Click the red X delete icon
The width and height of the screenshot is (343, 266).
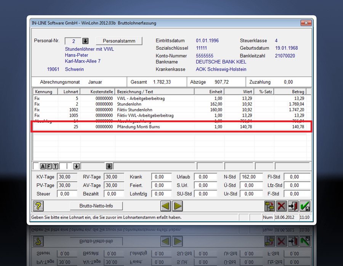pos(282,206)
